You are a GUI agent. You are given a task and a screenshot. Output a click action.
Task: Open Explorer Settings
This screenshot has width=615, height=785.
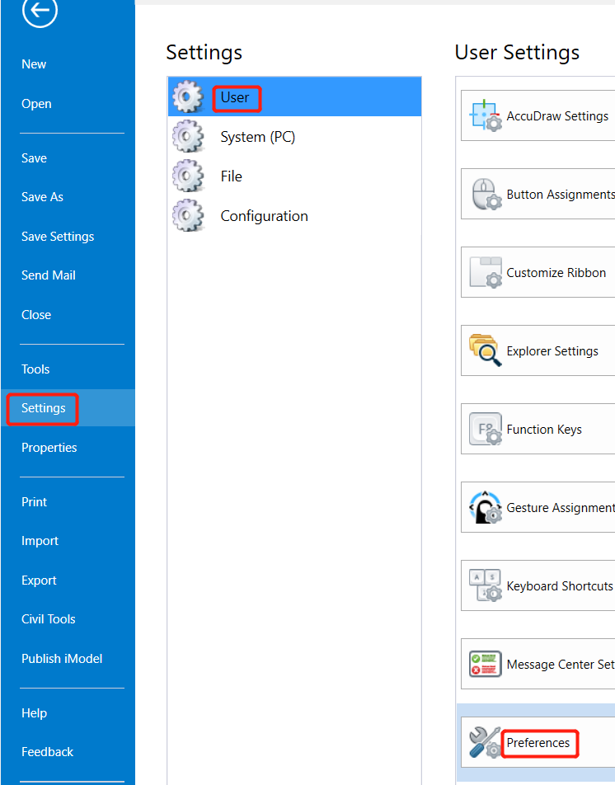point(538,350)
